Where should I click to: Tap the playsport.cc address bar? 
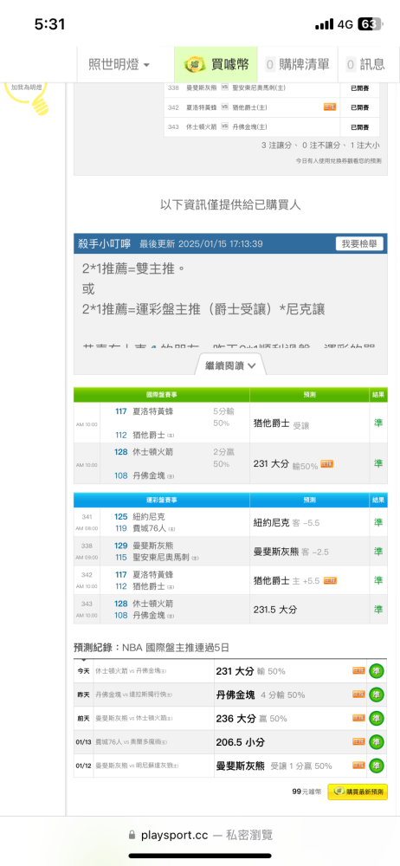(x=200, y=835)
